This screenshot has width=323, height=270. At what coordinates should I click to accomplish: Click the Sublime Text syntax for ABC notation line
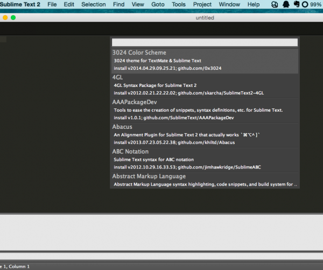[x=153, y=159]
